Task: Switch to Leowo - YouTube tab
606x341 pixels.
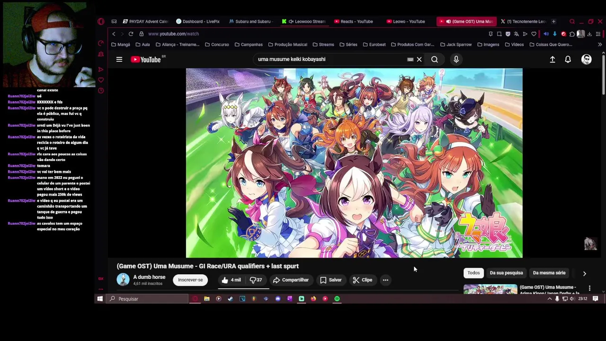Action: coord(406,21)
